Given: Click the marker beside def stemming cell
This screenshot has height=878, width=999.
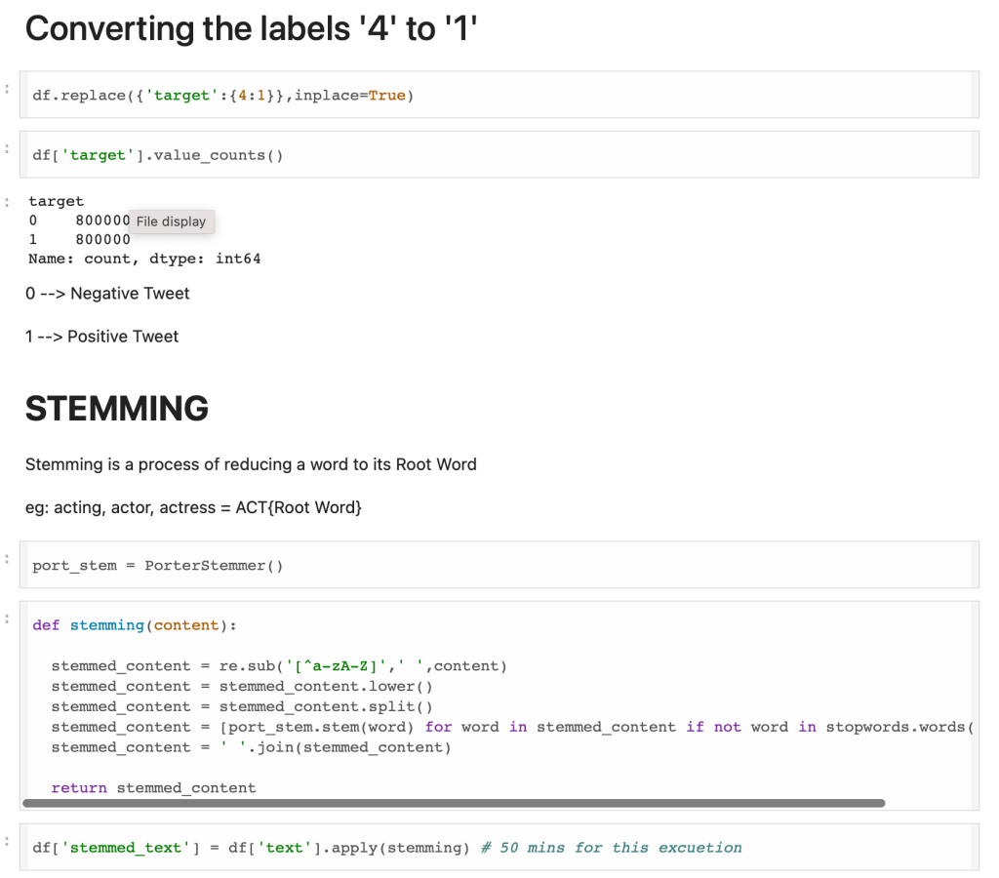Looking at the screenshot, I should click(x=7, y=619).
